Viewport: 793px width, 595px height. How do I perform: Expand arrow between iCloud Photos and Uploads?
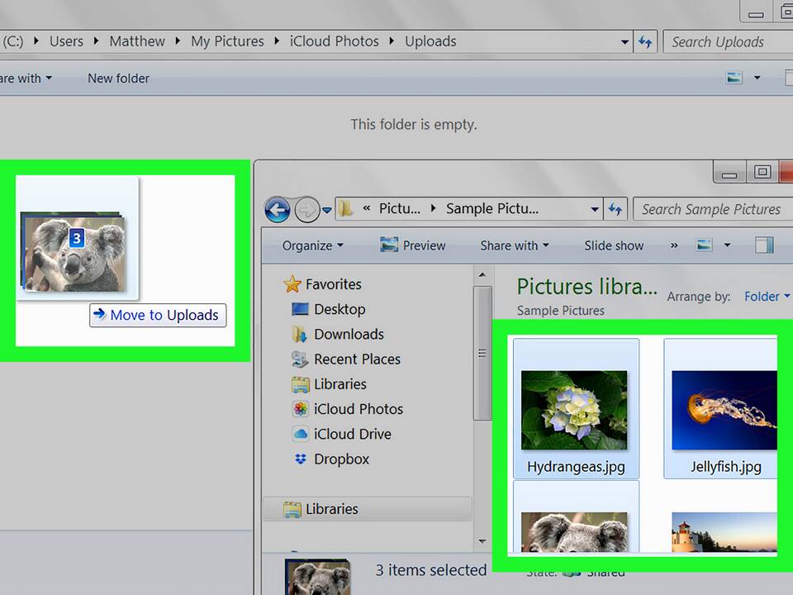(392, 41)
